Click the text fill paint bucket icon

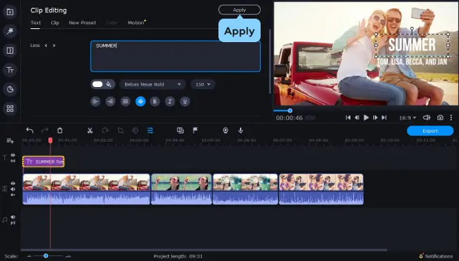tap(109, 84)
